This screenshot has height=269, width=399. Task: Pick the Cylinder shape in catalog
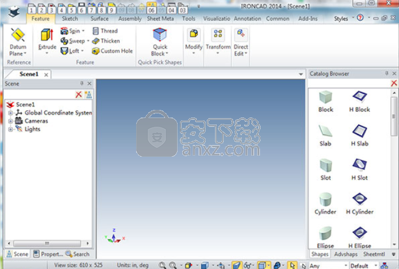click(x=325, y=204)
